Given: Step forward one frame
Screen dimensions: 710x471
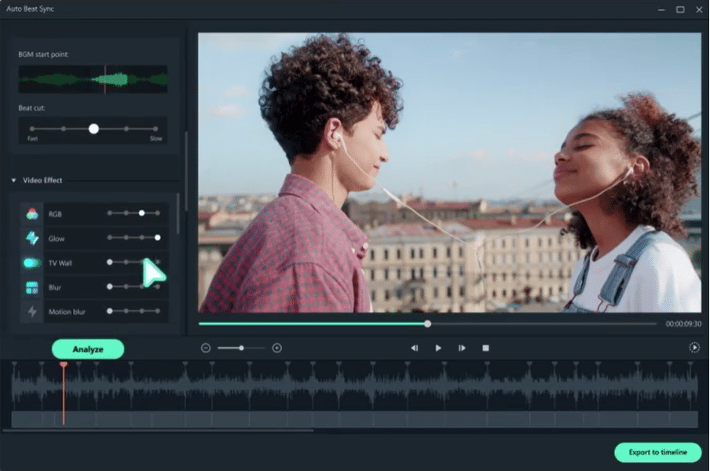Looking at the screenshot, I should tap(462, 348).
